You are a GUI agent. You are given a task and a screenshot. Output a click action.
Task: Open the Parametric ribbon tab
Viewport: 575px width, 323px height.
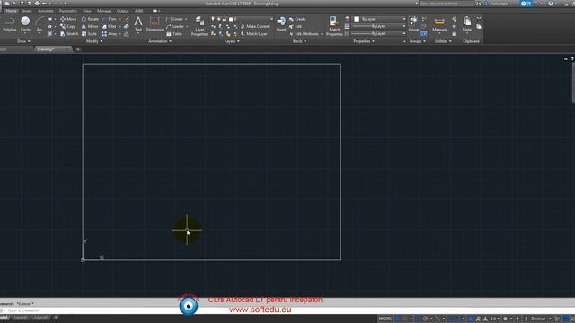[x=68, y=11]
